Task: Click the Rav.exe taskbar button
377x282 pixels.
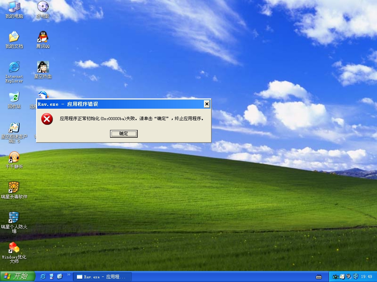Action: pos(102,277)
